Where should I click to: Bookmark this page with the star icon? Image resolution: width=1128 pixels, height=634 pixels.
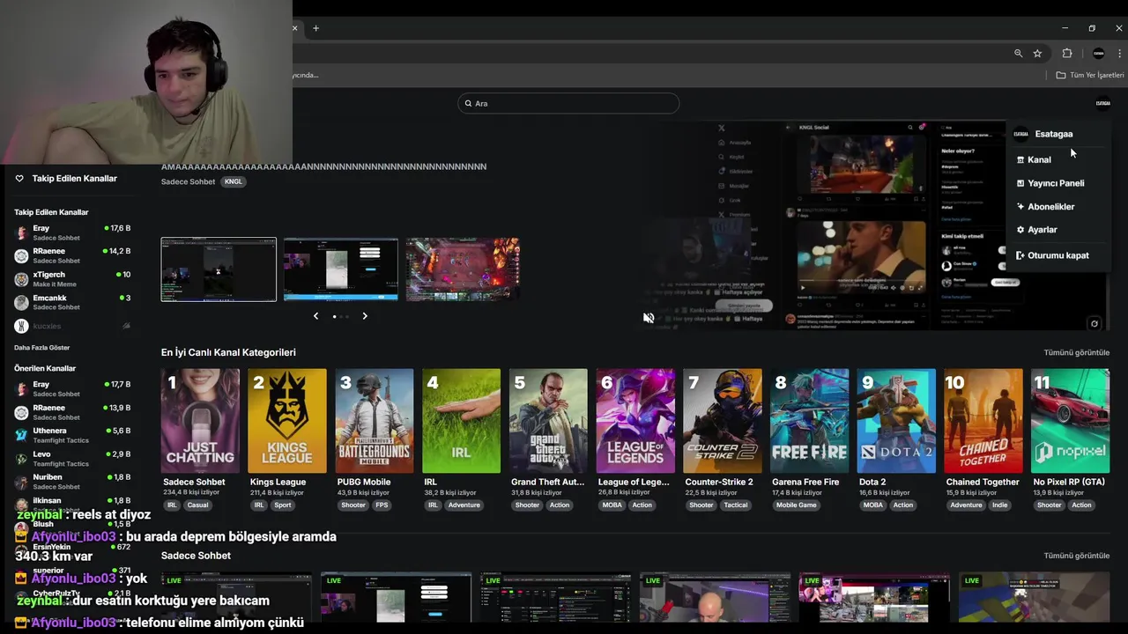click(1037, 53)
